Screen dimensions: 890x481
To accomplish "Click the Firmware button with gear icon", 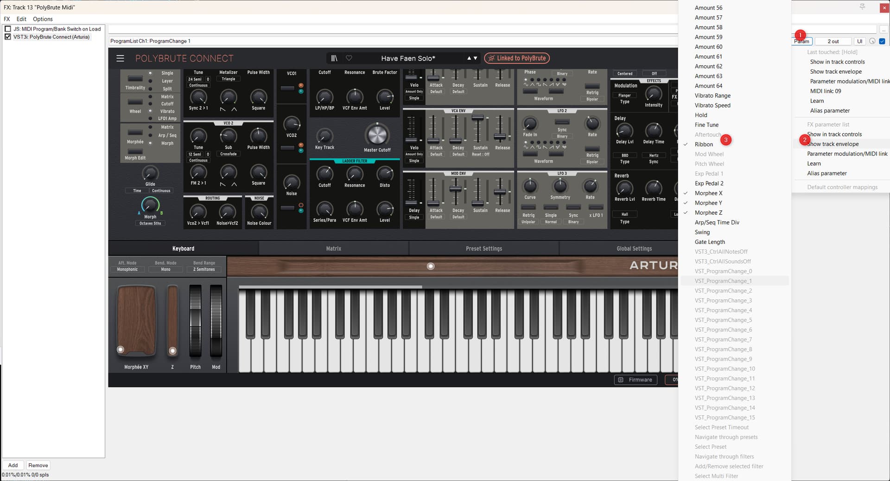I will (x=635, y=380).
